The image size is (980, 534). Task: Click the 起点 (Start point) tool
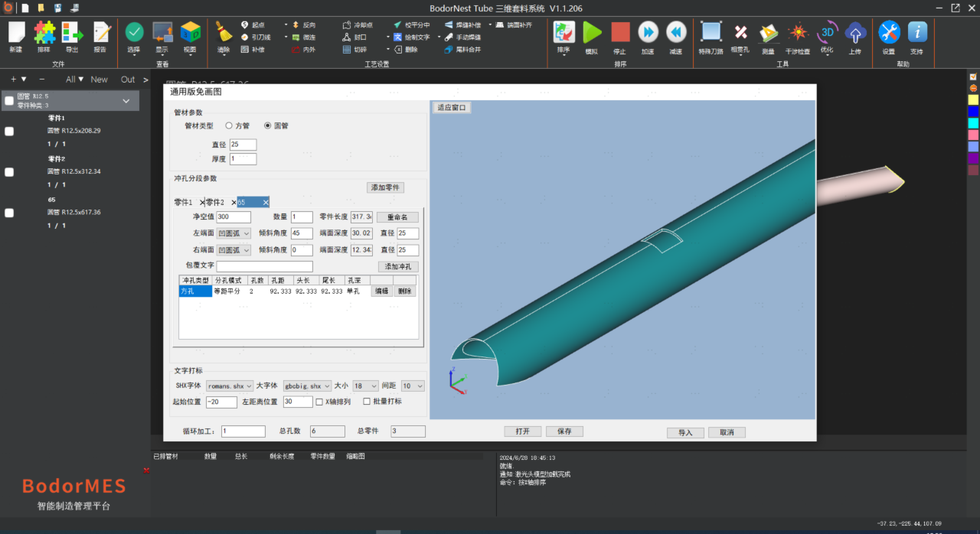253,25
